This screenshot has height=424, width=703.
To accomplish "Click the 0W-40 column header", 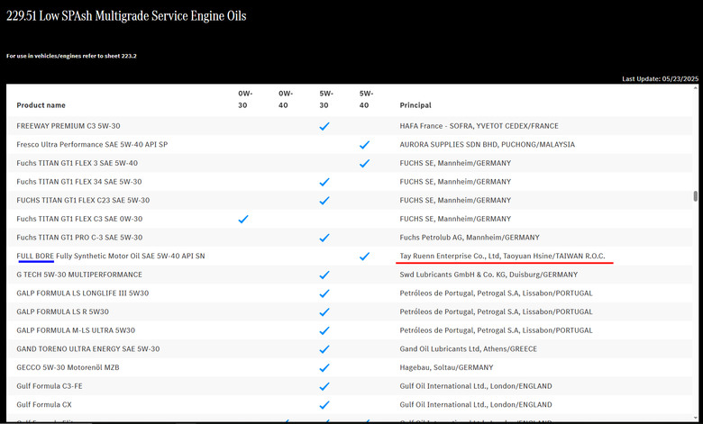I will (x=285, y=99).
